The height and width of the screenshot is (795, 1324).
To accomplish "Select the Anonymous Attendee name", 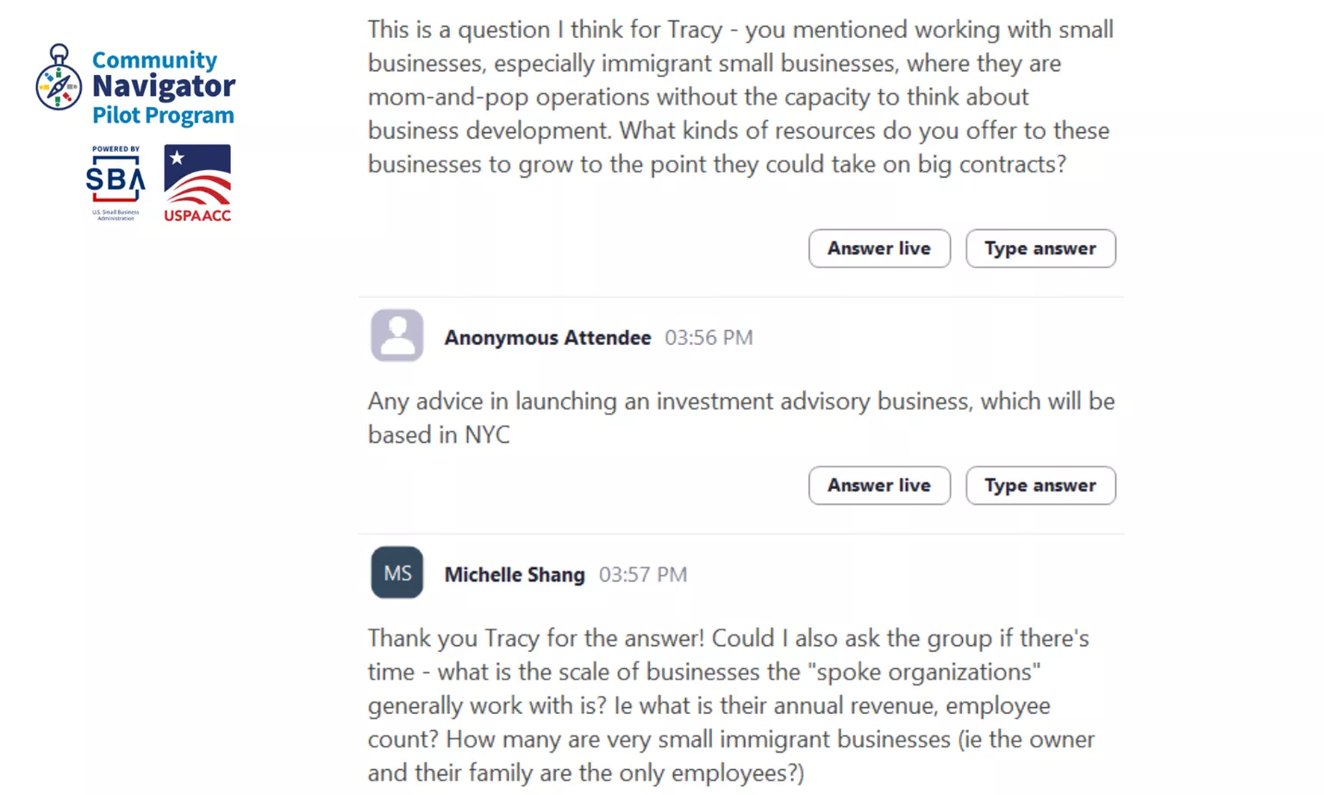I will [547, 338].
